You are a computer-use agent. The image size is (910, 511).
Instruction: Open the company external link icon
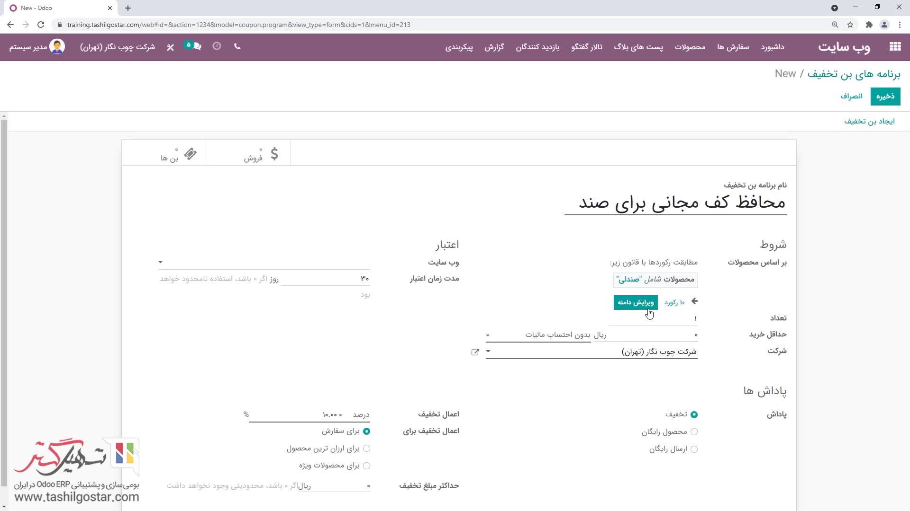(475, 352)
